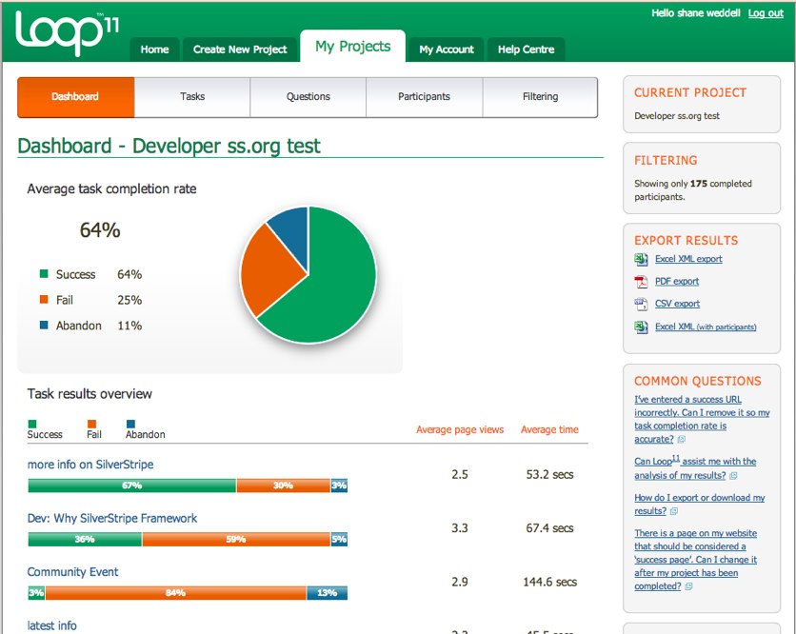Click green Success legend square in pie legend

pyautogui.click(x=44, y=274)
